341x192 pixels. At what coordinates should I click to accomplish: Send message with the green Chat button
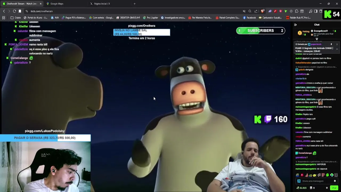(x=334, y=188)
